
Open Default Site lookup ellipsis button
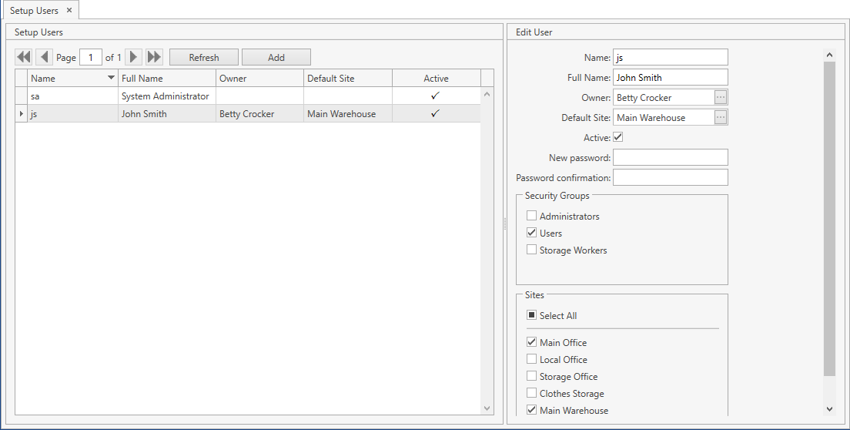[x=721, y=117]
